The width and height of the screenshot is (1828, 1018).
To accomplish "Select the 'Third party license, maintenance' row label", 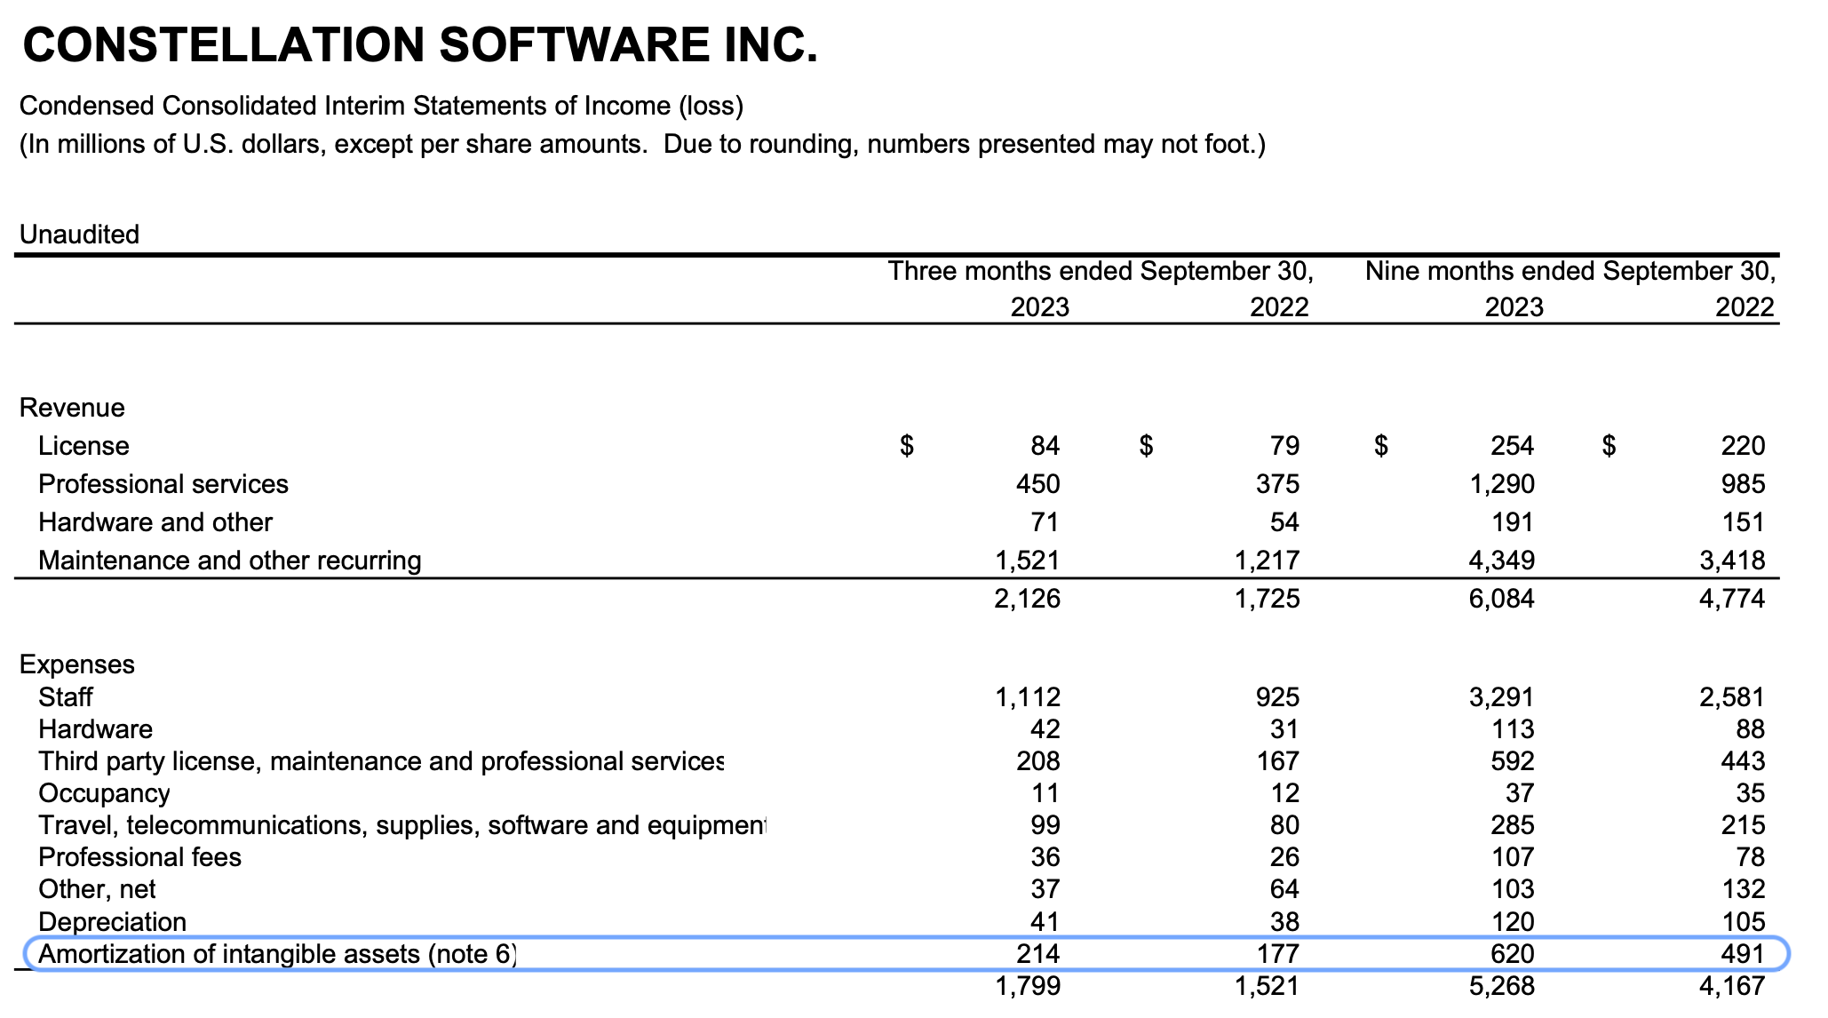I will (x=381, y=761).
